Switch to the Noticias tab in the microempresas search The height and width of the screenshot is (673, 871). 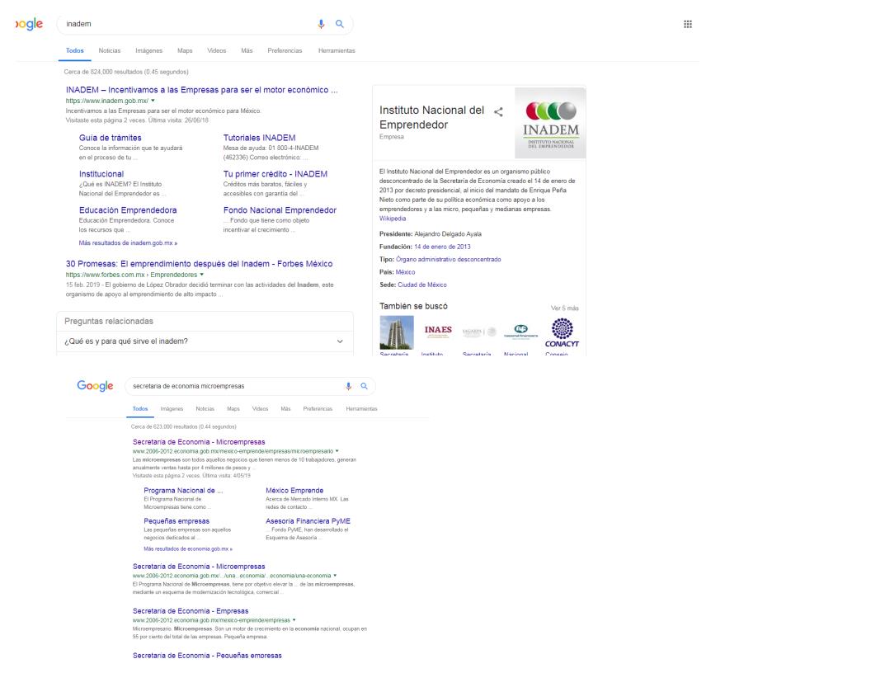[x=205, y=409]
